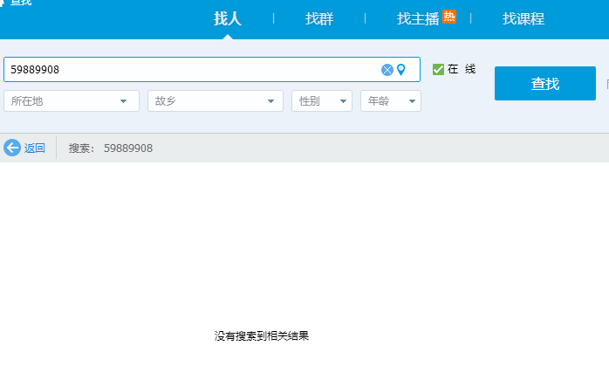This screenshot has width=609, height=366.
Task: Click the 查找 search button
Action: 545,83
